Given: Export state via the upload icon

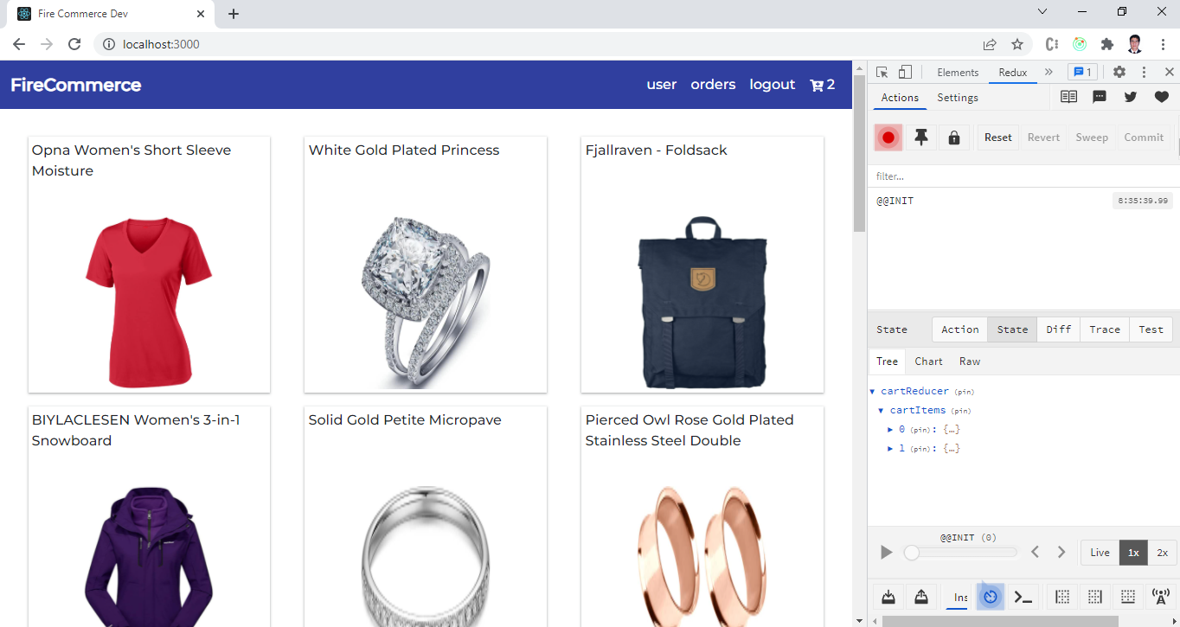Looking at the screenshot, I should click(x=920, y=597).
